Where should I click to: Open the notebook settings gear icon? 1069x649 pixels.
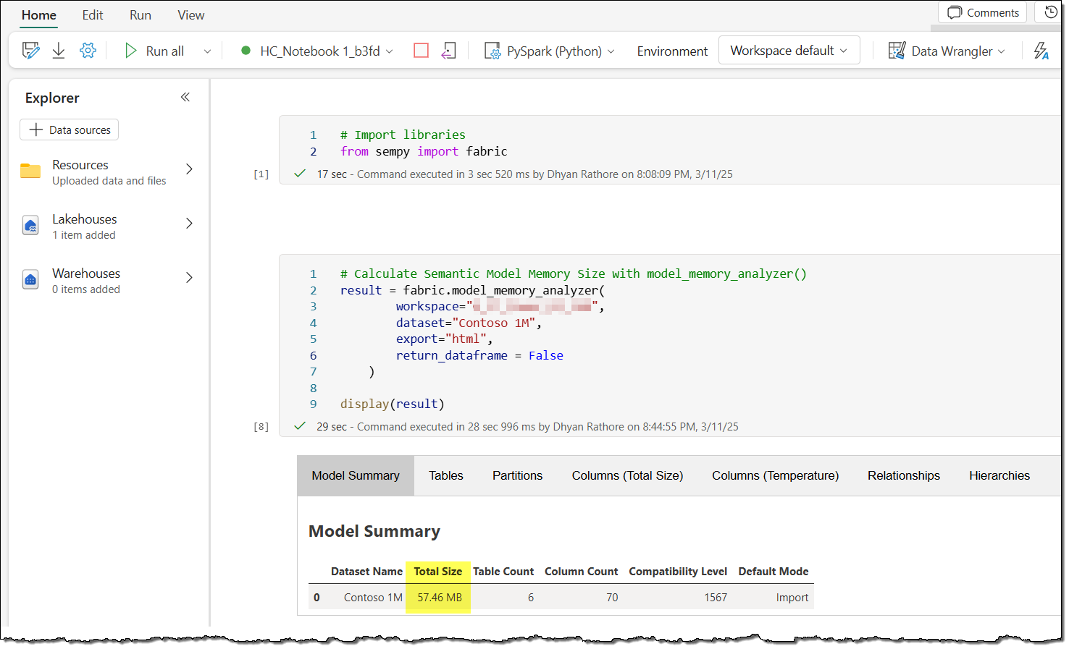click(88, 49)
